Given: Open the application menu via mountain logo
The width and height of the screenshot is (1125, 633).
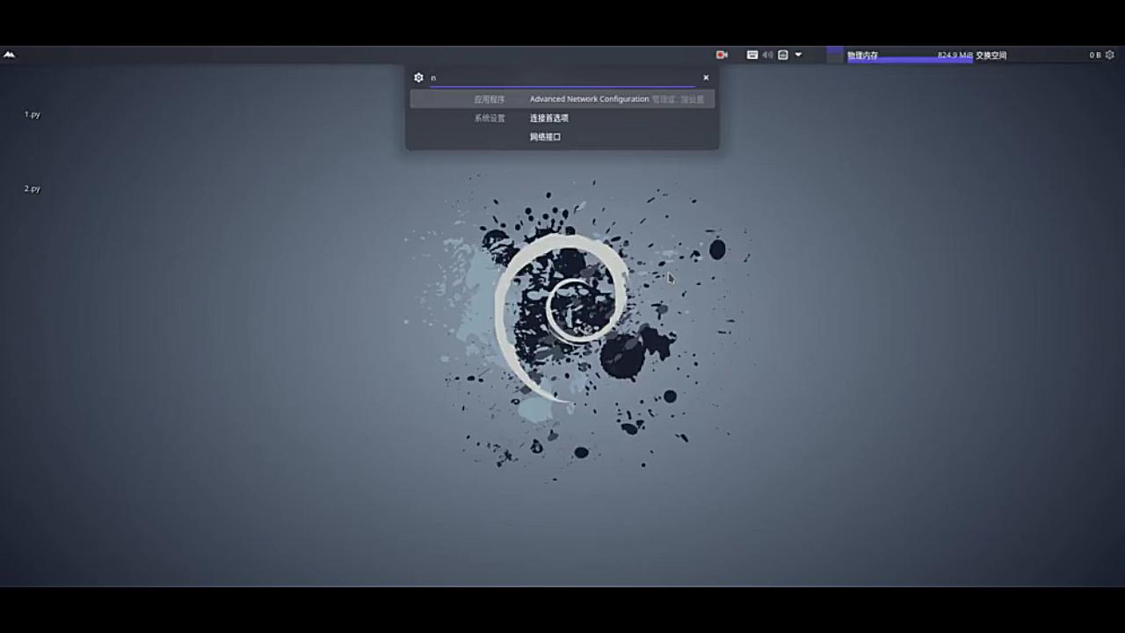Looking at the screenshot, I should point(10,54).
